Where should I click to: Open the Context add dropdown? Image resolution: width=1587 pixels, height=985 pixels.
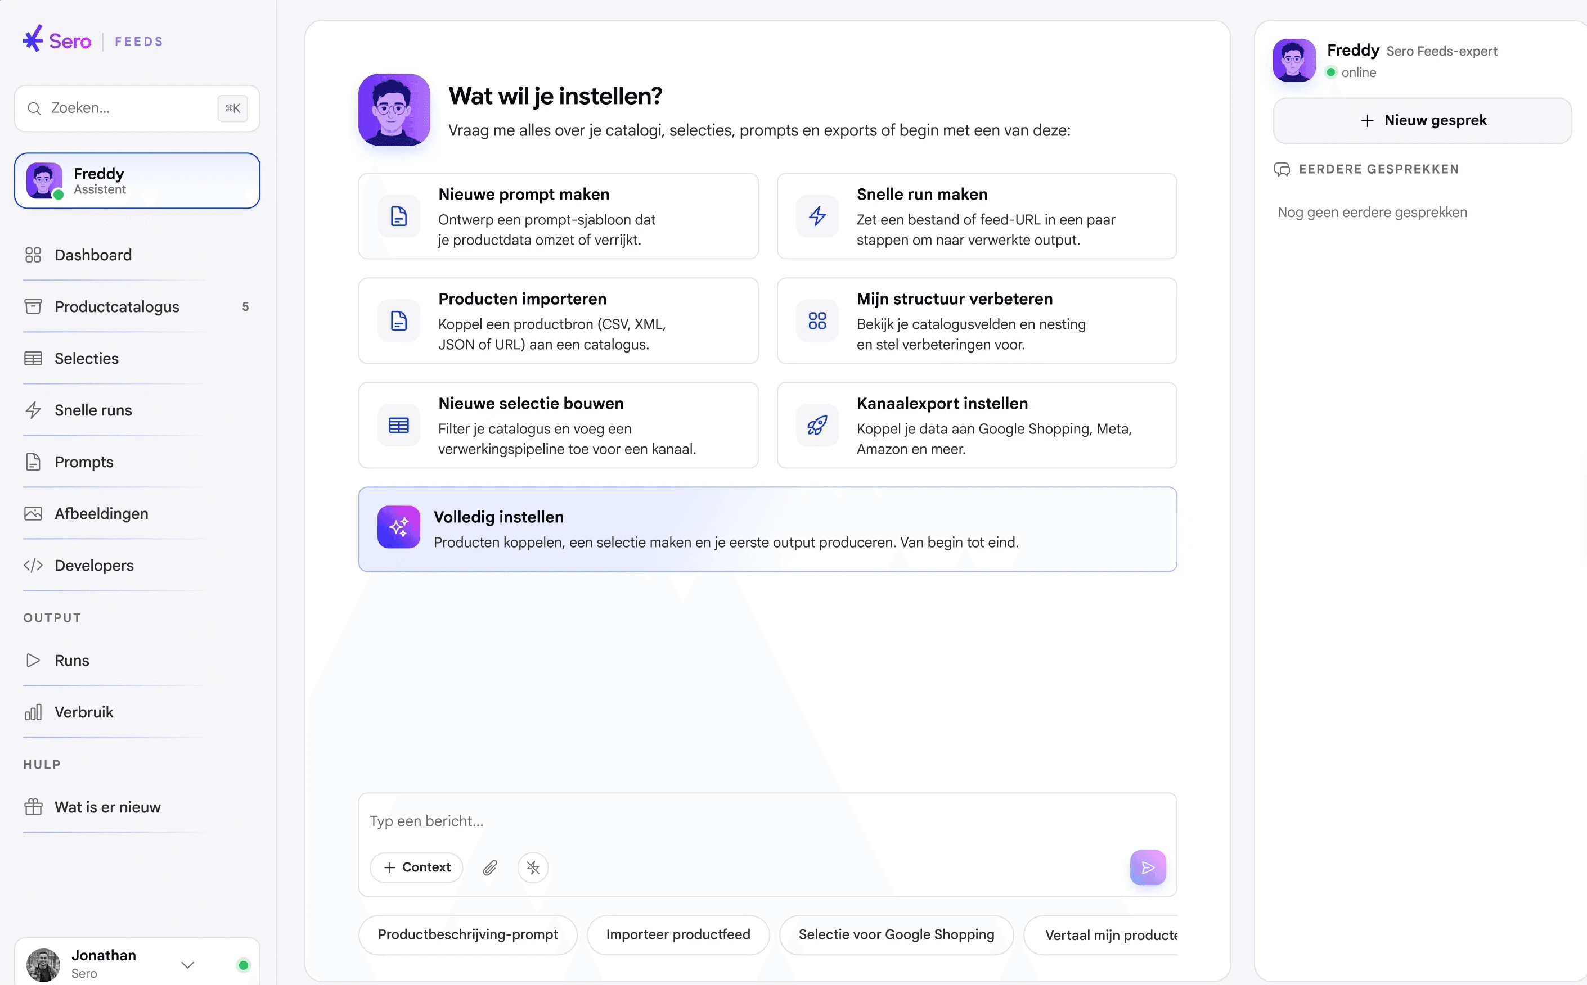tap(416, 867)
